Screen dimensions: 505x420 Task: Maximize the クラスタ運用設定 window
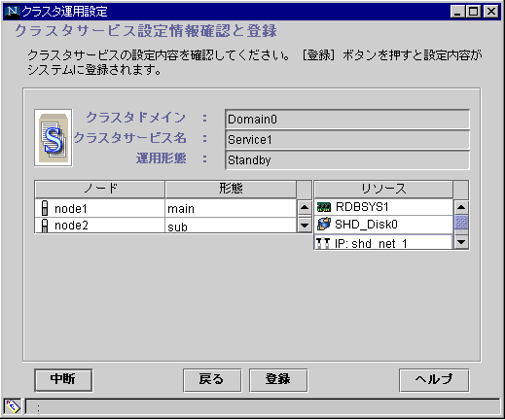tap(473, 12)
